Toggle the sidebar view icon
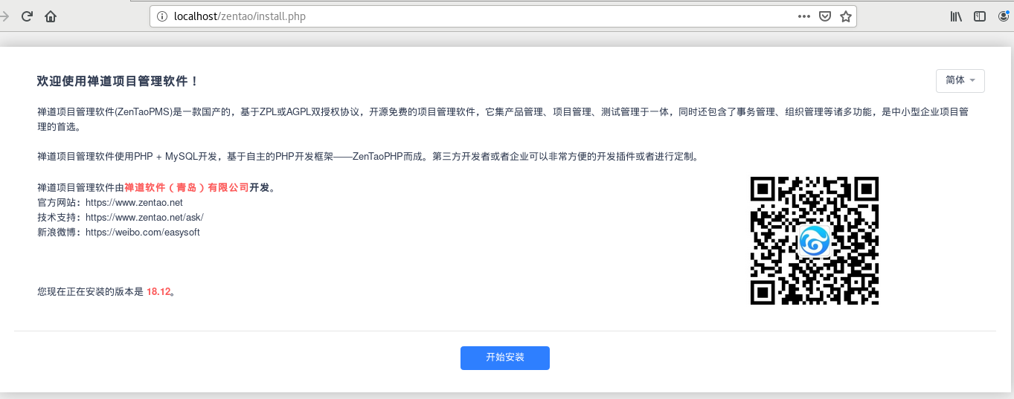Image resolution: width=1014 pixels, height=399 pixels. pyautogui.click(x=980, y=16)
